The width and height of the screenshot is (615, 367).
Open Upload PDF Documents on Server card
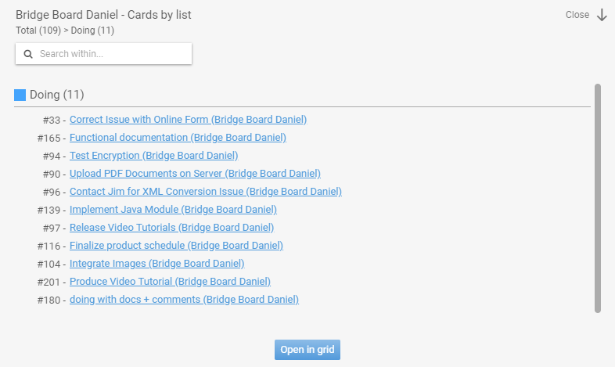[195, 173]
